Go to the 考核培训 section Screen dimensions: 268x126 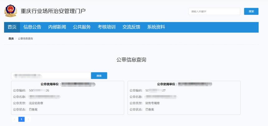tap(107, 27)
